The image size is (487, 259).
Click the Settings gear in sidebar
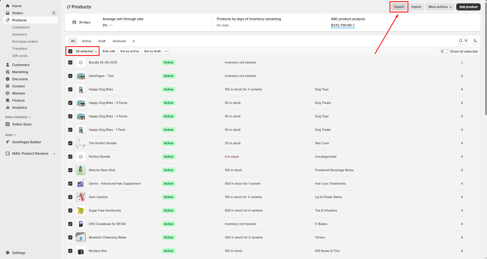click(8, 253)
